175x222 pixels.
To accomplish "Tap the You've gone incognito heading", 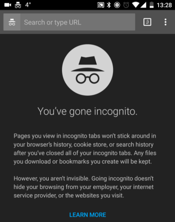I will pos(88,112).
